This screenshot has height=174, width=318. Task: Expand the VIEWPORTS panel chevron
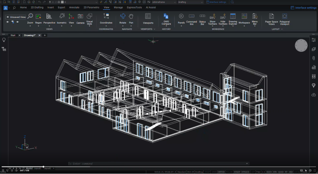coord(155,29)
